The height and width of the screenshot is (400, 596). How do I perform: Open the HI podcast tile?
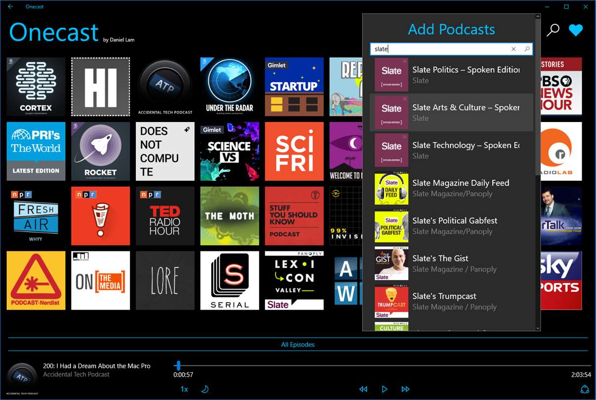101,87
